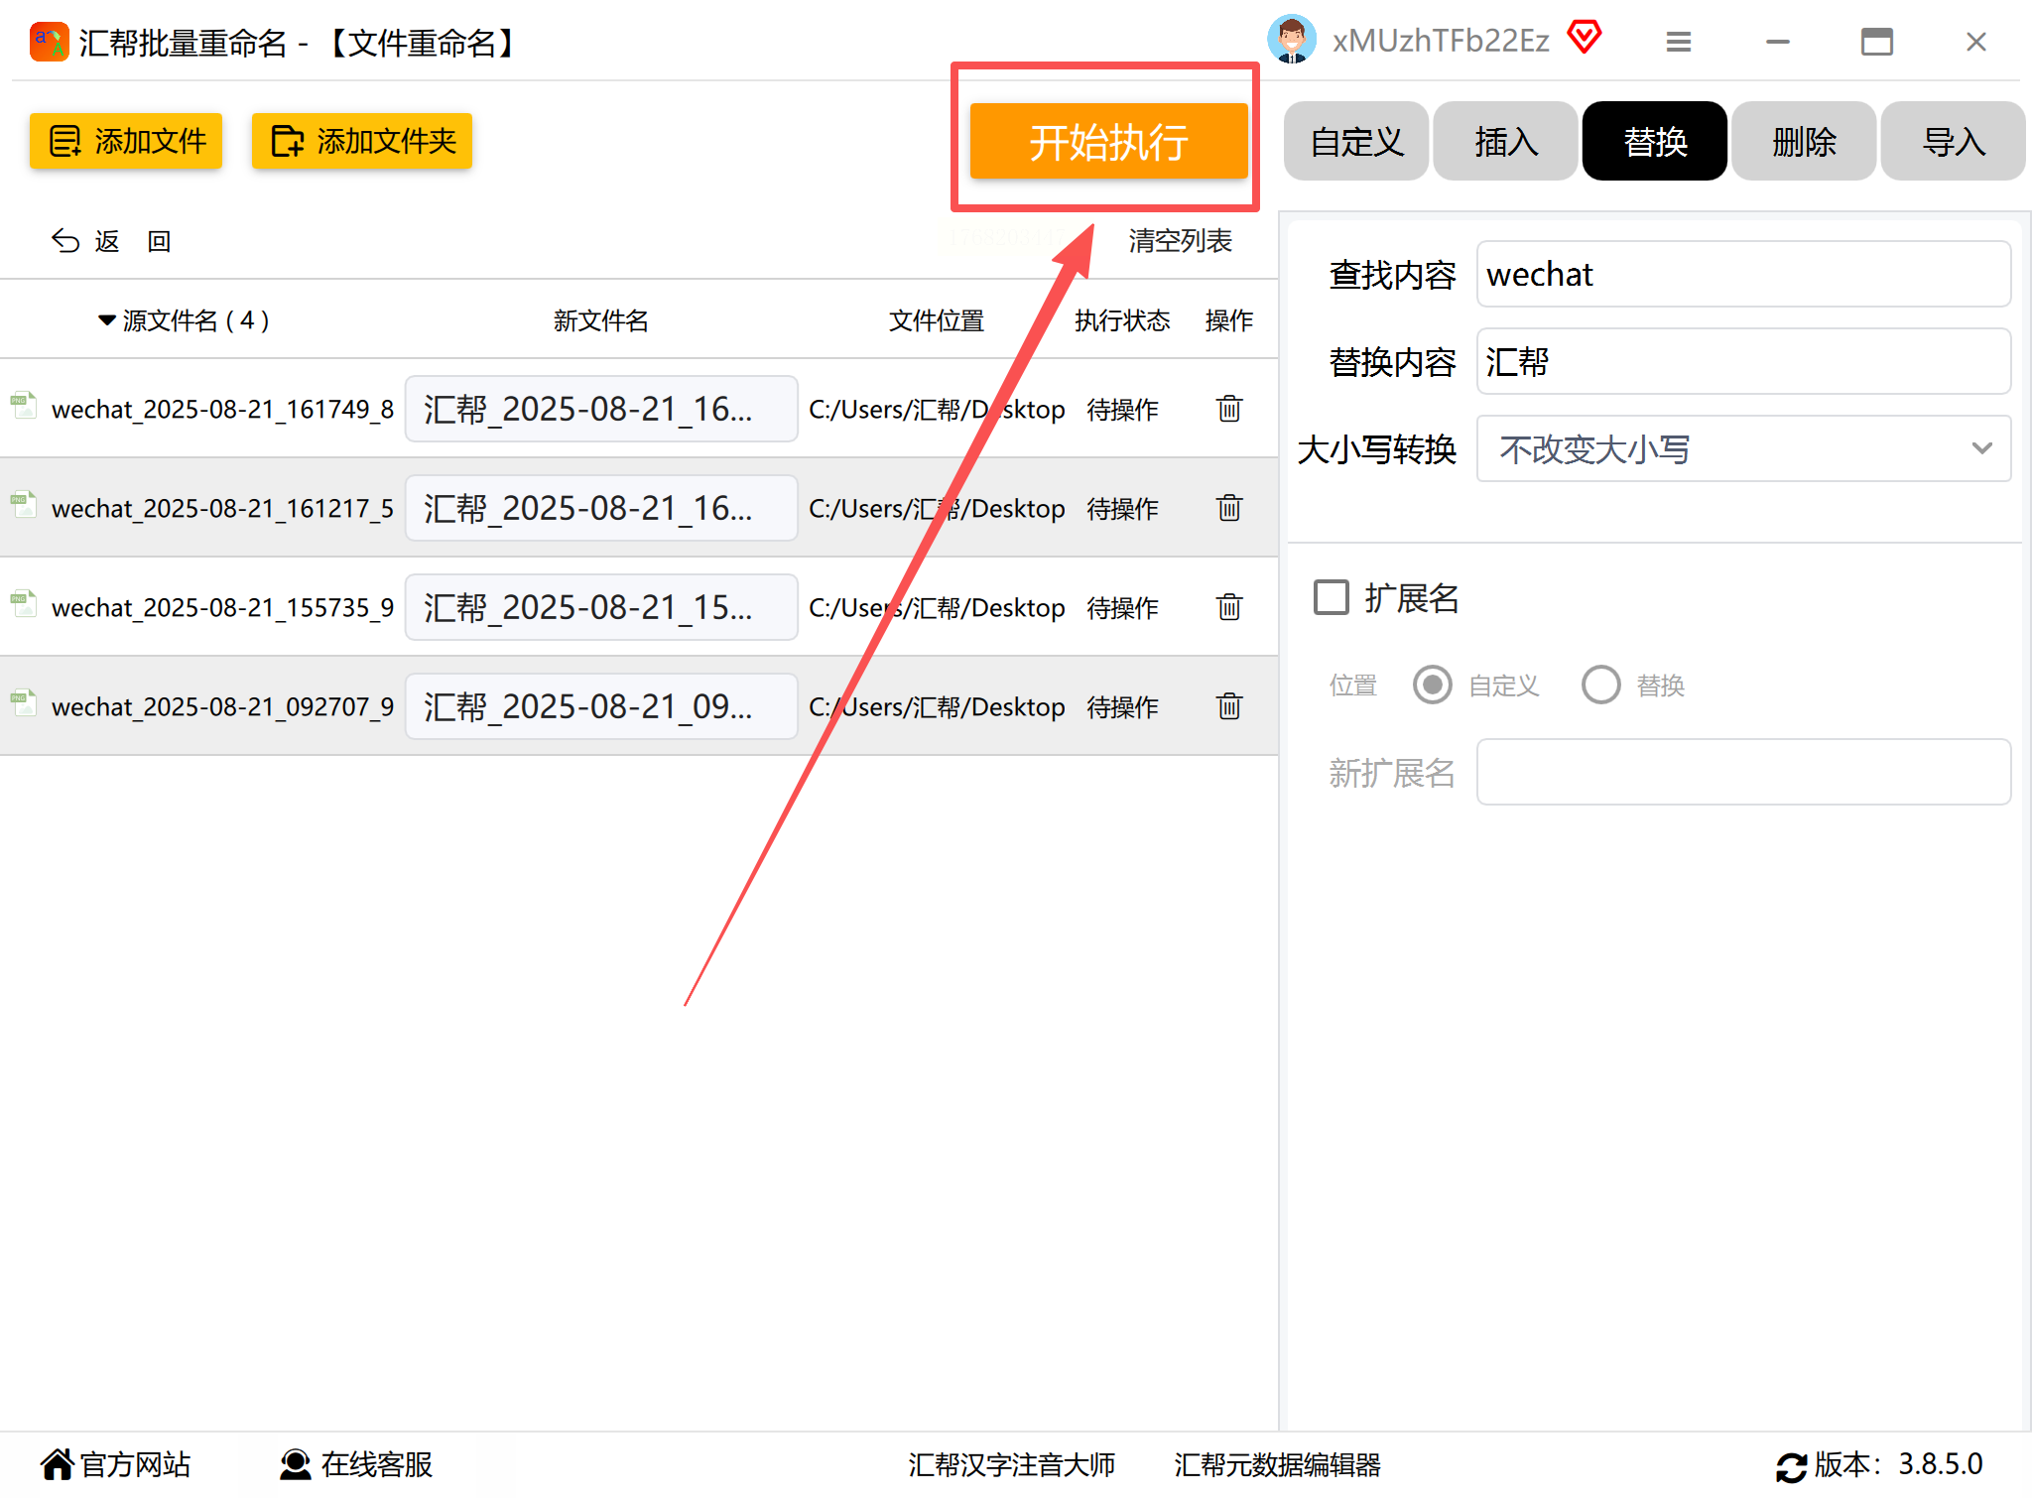Open the 大小写转换 dropdown
Viewport: 2032px width, 1498px height.
(1743, 448)
